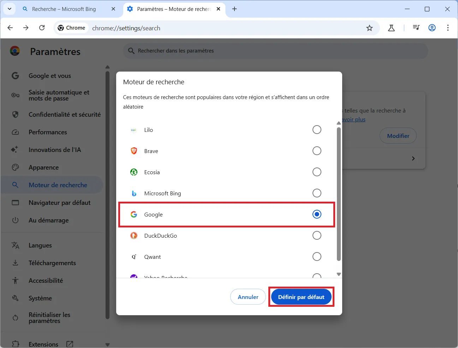Click sidebar scrollbar down arrow

pyautogui.click(x=107, y=344)
